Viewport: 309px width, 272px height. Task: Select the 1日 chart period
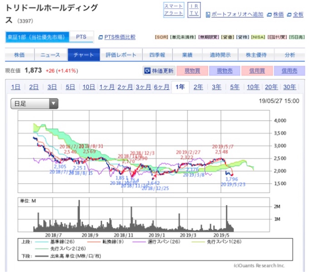point(16,87)
